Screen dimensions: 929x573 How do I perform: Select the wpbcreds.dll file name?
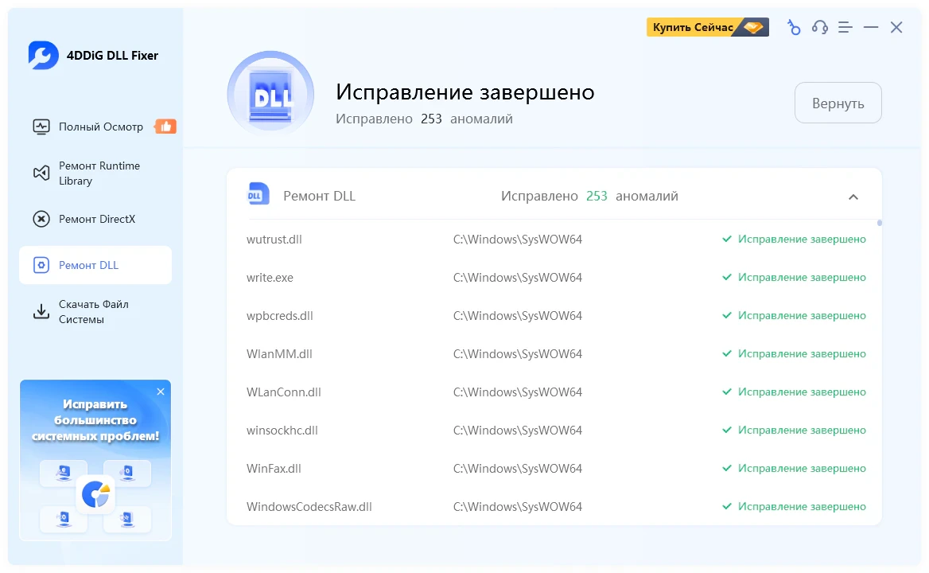tap(280, 316)
